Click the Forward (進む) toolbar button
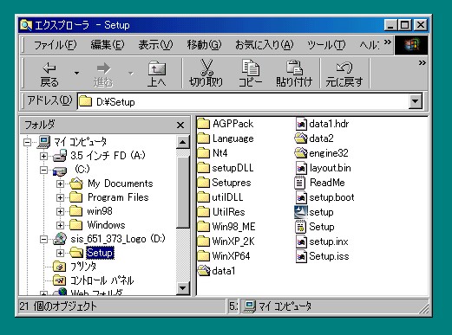This screenshot has height=335, width=452. pyautogui.click(x=103, y=74)
